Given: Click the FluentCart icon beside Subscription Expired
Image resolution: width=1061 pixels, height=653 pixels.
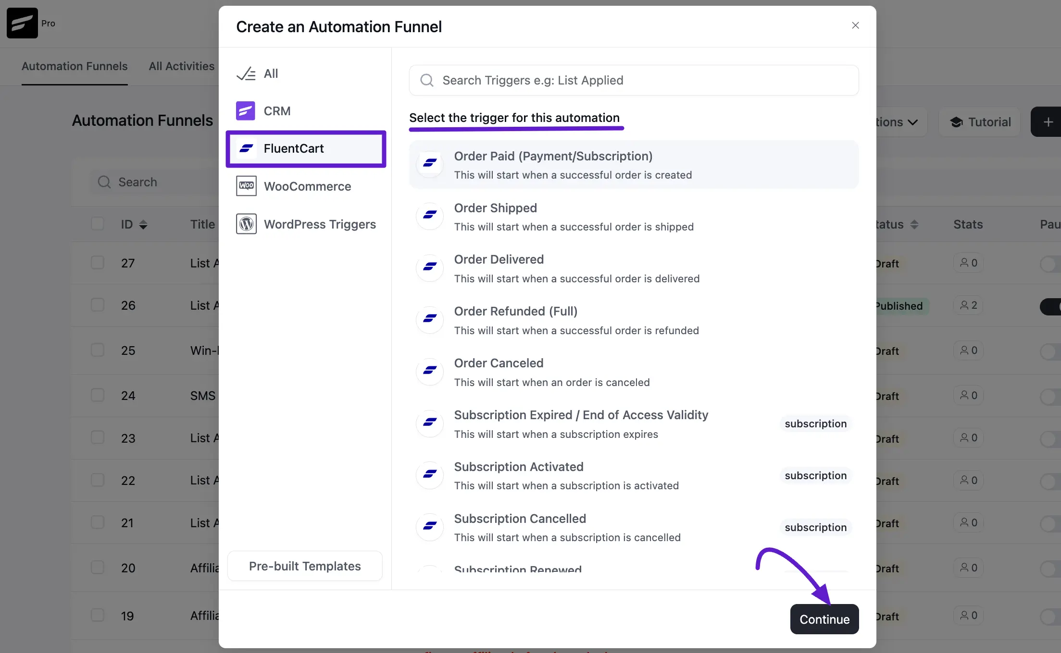Looking at the screenshot, I should [x=430, y=423].
